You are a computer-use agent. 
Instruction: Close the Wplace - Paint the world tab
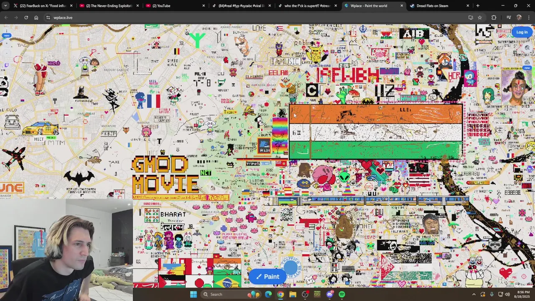tap(402, 6)
